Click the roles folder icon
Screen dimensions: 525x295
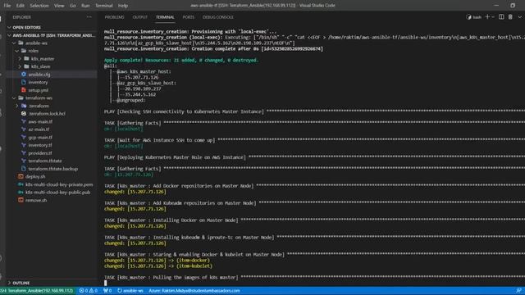tap(24, 51)
